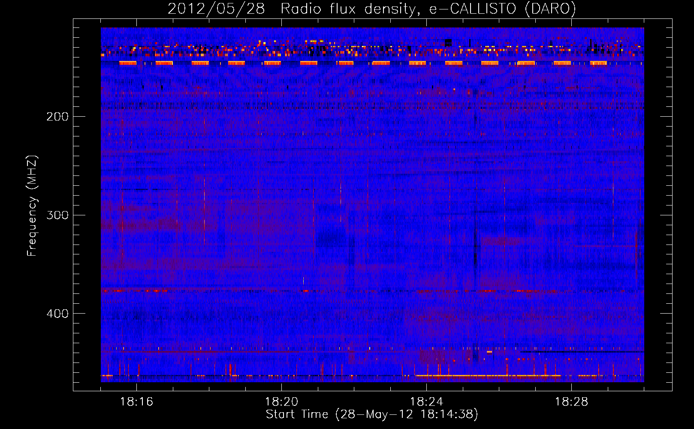Click the Frequency (MHZ) axis label
This screenshot has height=429, width=694.
tap(32, 206)
